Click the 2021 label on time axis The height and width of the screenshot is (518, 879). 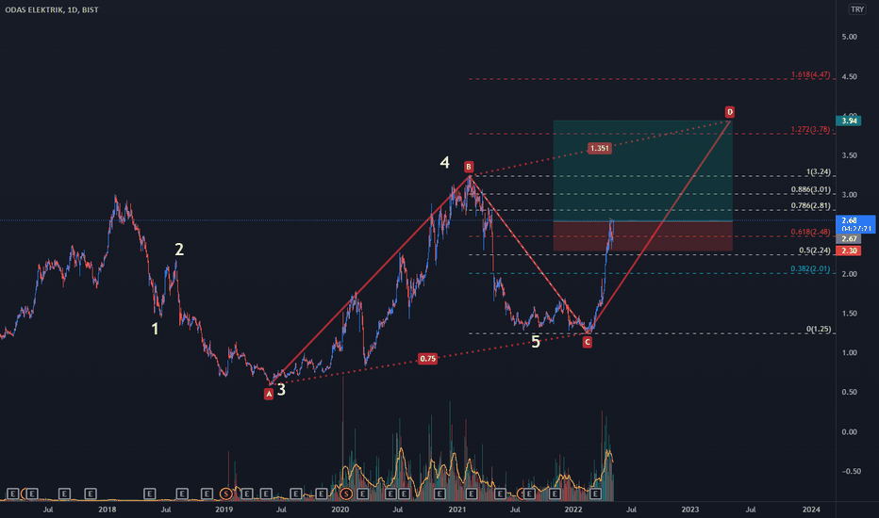pyautogui.click(x=456, y=510)
